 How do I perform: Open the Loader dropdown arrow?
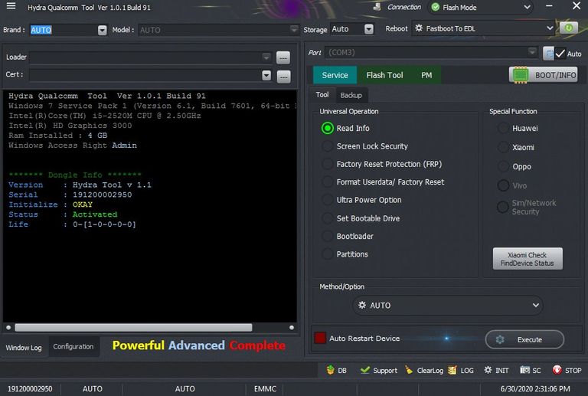pos(266,57)
